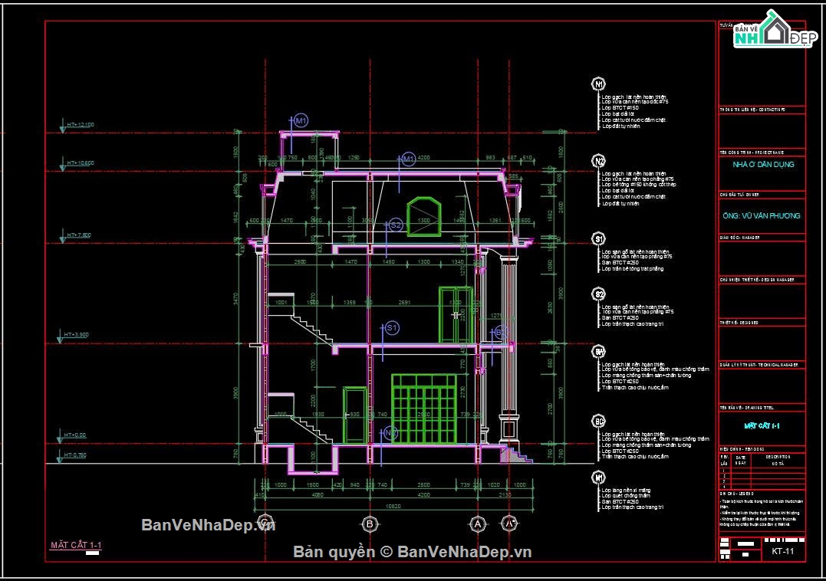Select the MẶT CẮT 1-1 view title
The height and width of the screenshot is (581, 826).
click(76, 545)
